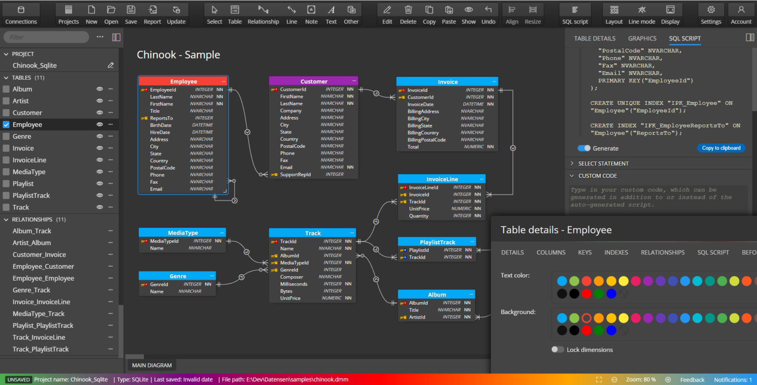757x385 pixels.
Task: Click the Undo icon
Action: [488, 13]
